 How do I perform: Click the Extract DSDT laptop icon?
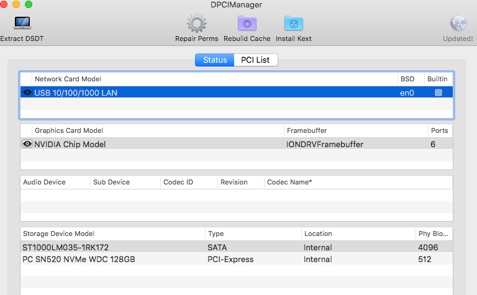tap(22, 23)
